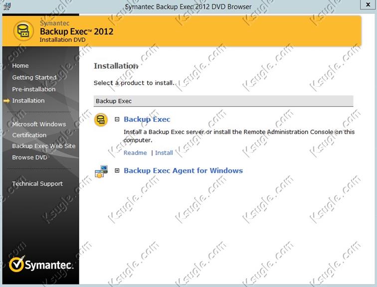Viewport: 377px width, 287px height.
Task: Click the 'Install a Backup Exec server' description text
Action: [x=239, y=136]
